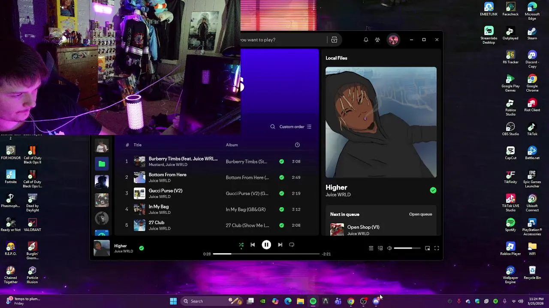Open green Local Files folder in sidebar
Viewport: 549px width, 308px height.
102,164
